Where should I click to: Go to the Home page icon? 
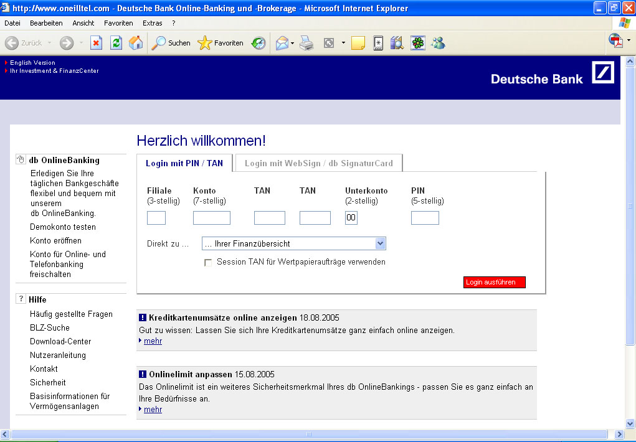[136, 42]
